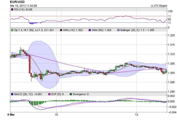This screenshot has height=121, width=177.
Task: Click the MACD axis label -0.002
Action: [x=172, y=107]
